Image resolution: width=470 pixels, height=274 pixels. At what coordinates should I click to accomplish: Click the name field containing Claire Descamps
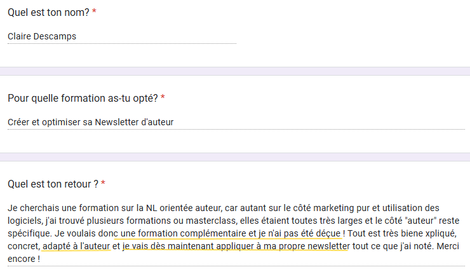point(121,36)
